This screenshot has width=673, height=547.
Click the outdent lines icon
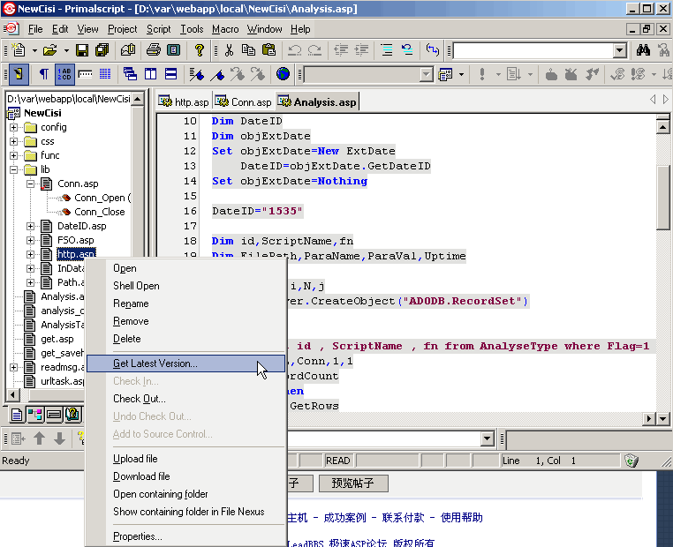click(x=341, y=50)
